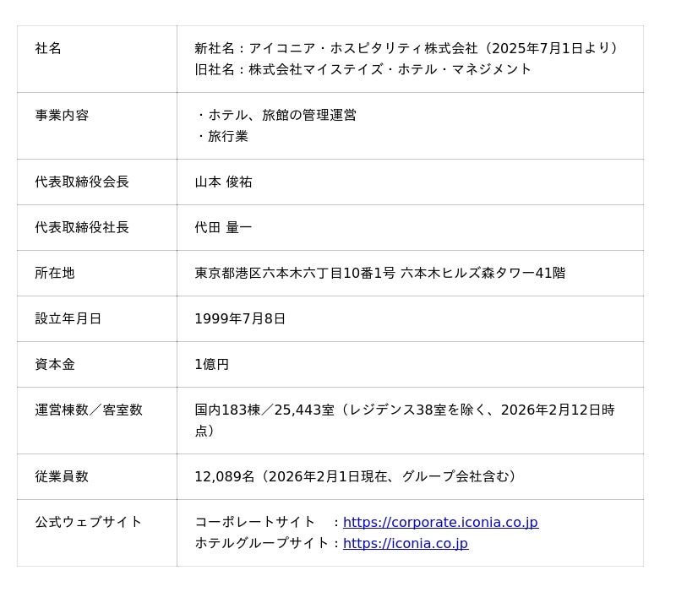Select the employee count 12,089名 text
Viewport: 676px width, 592px height.
pyautogui.click(x=225, y=477)
